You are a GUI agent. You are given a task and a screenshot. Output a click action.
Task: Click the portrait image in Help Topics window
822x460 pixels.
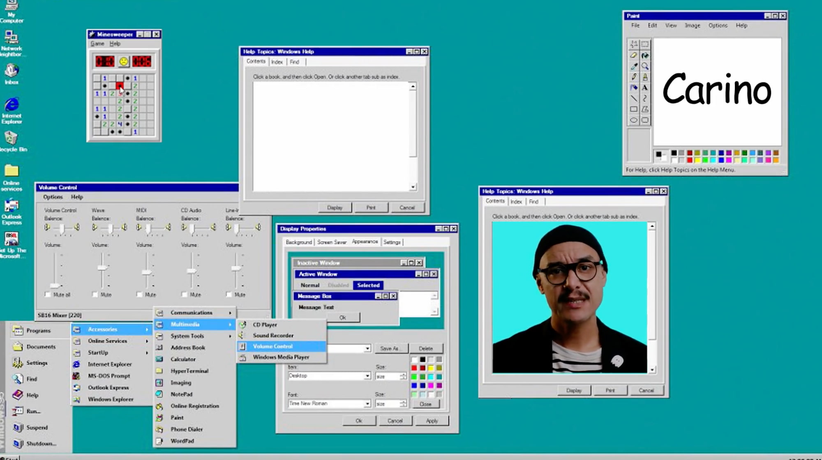[x=570, y=297]
